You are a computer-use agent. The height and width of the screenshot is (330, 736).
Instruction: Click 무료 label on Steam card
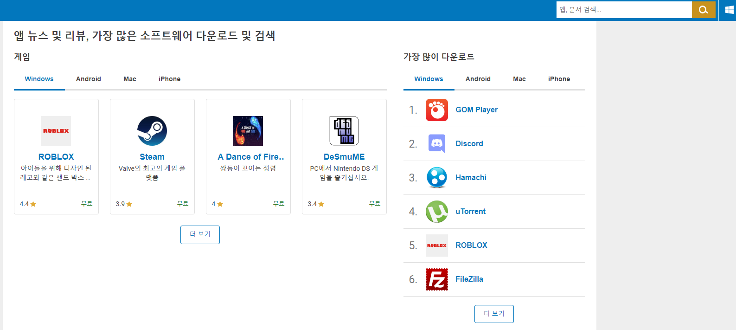[183, 204]
